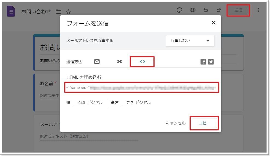This screenshot has width=270, height=156.
Task: Share the form on Facebook
Action: point(203,62)
